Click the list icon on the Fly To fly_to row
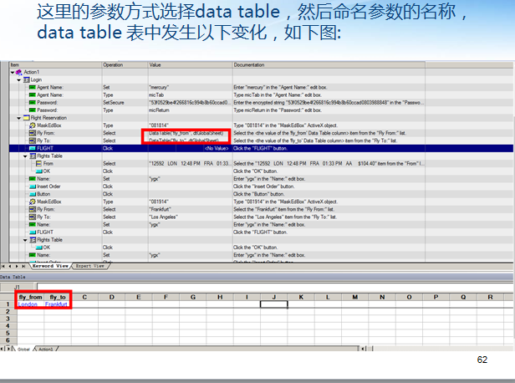The width and height of the screenshot is (515, 383). click(32, 140)
